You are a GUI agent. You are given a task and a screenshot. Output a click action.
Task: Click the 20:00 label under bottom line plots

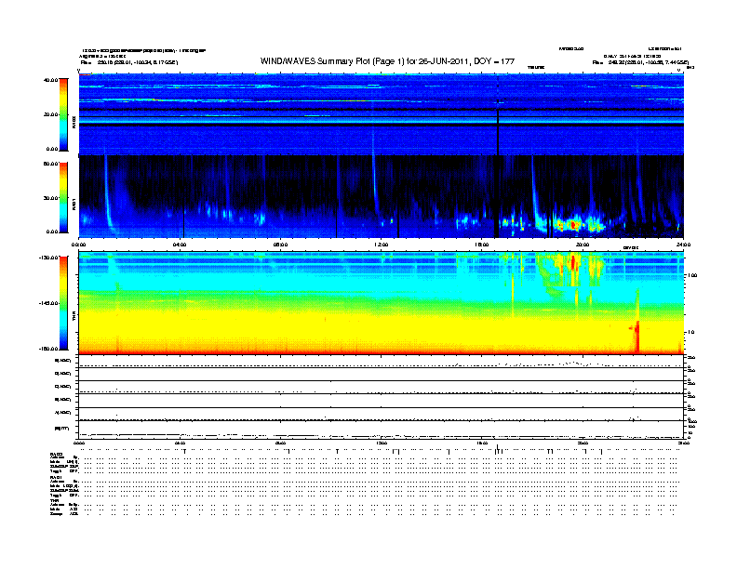(583, 443)
